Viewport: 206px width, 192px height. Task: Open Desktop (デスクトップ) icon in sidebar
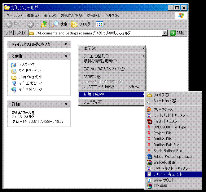14,65
